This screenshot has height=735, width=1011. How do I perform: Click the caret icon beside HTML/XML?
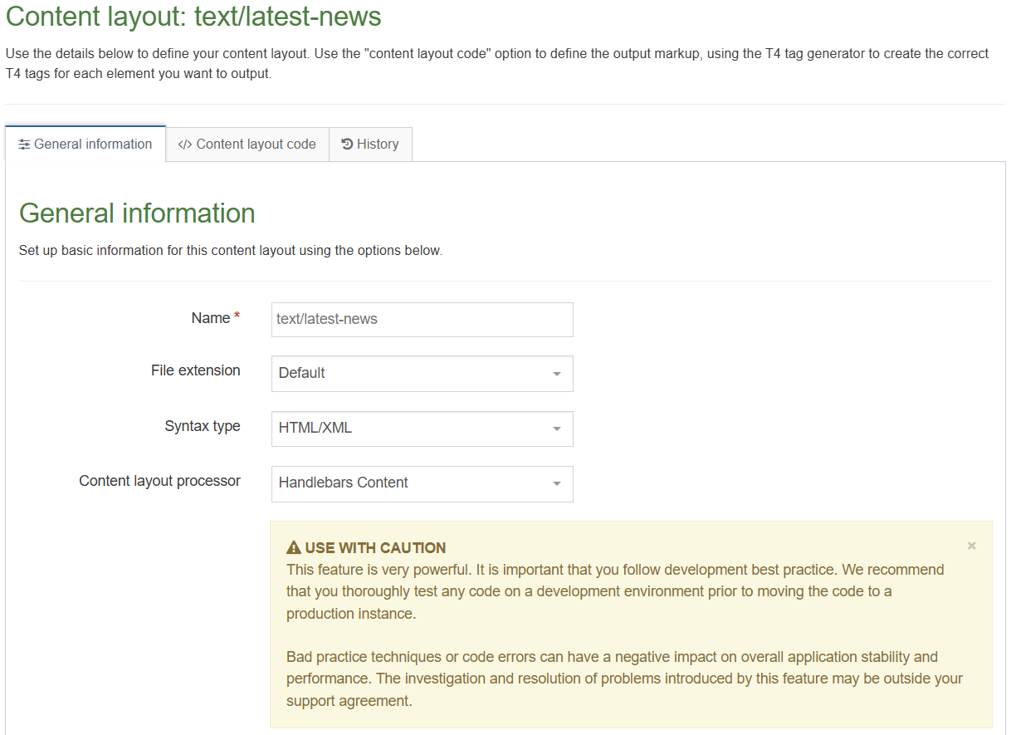pos(557,429)
